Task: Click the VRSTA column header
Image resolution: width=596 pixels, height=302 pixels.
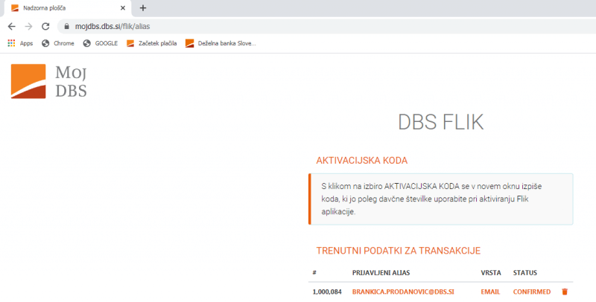Action: coord(491,273)
